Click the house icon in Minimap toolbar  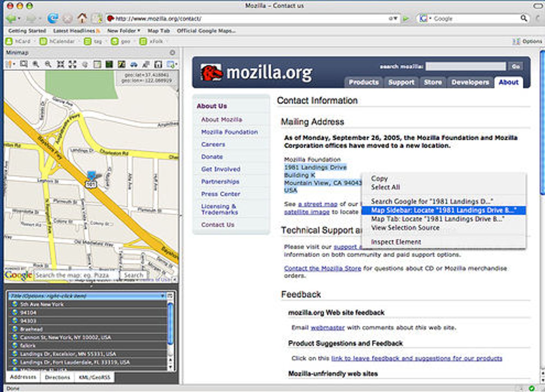coord(158,64)
